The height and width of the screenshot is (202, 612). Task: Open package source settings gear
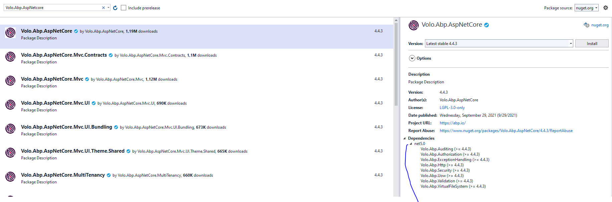click(606, 8)
